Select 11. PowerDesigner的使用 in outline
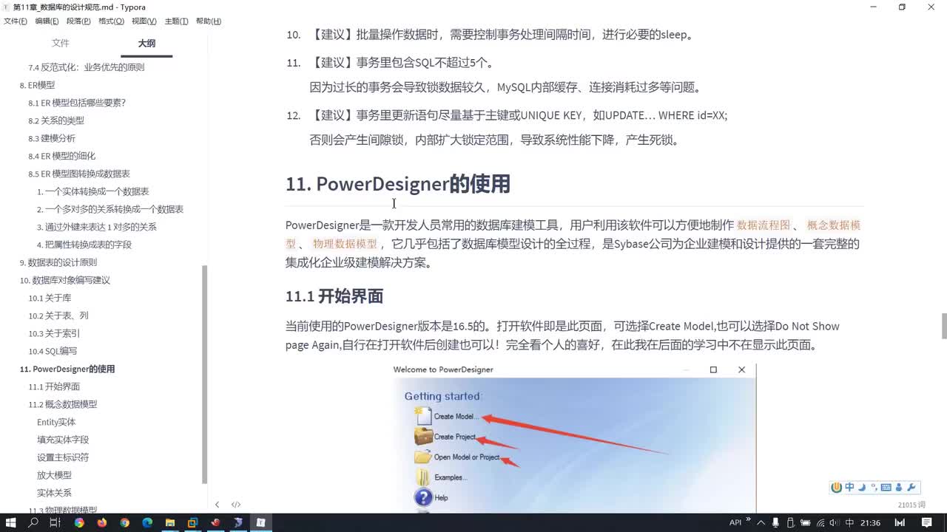The width and height of the screenshot is (947, 532). pyautogui.click(x=67, y=369)
